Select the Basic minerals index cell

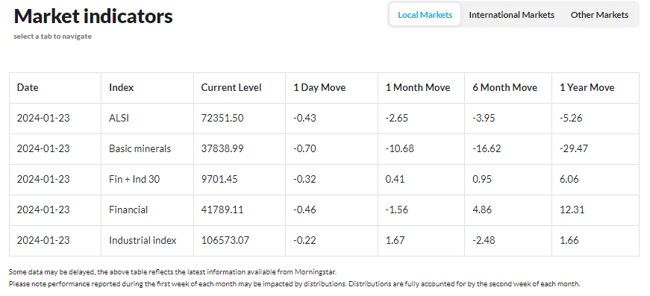[x=140, y=148]
